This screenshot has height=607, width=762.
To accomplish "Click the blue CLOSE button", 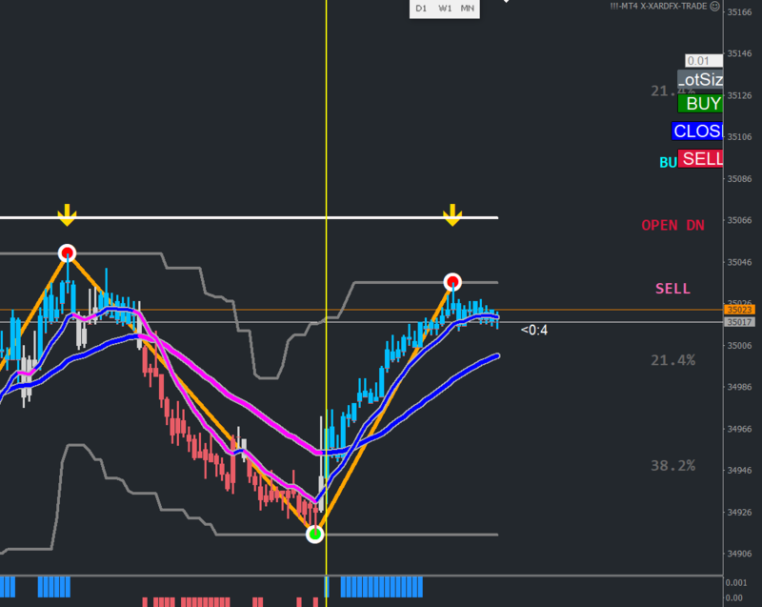I will 697,132.
